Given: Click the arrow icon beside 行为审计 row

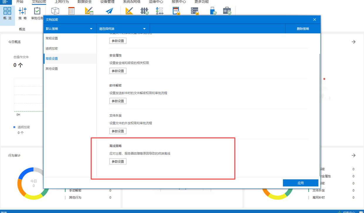Looking at the screenshot, I should (x=353, y=155).
